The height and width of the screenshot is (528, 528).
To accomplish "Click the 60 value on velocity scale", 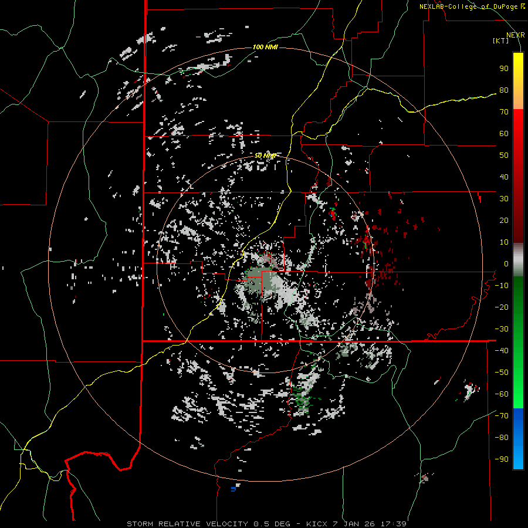I will [504, 134].
